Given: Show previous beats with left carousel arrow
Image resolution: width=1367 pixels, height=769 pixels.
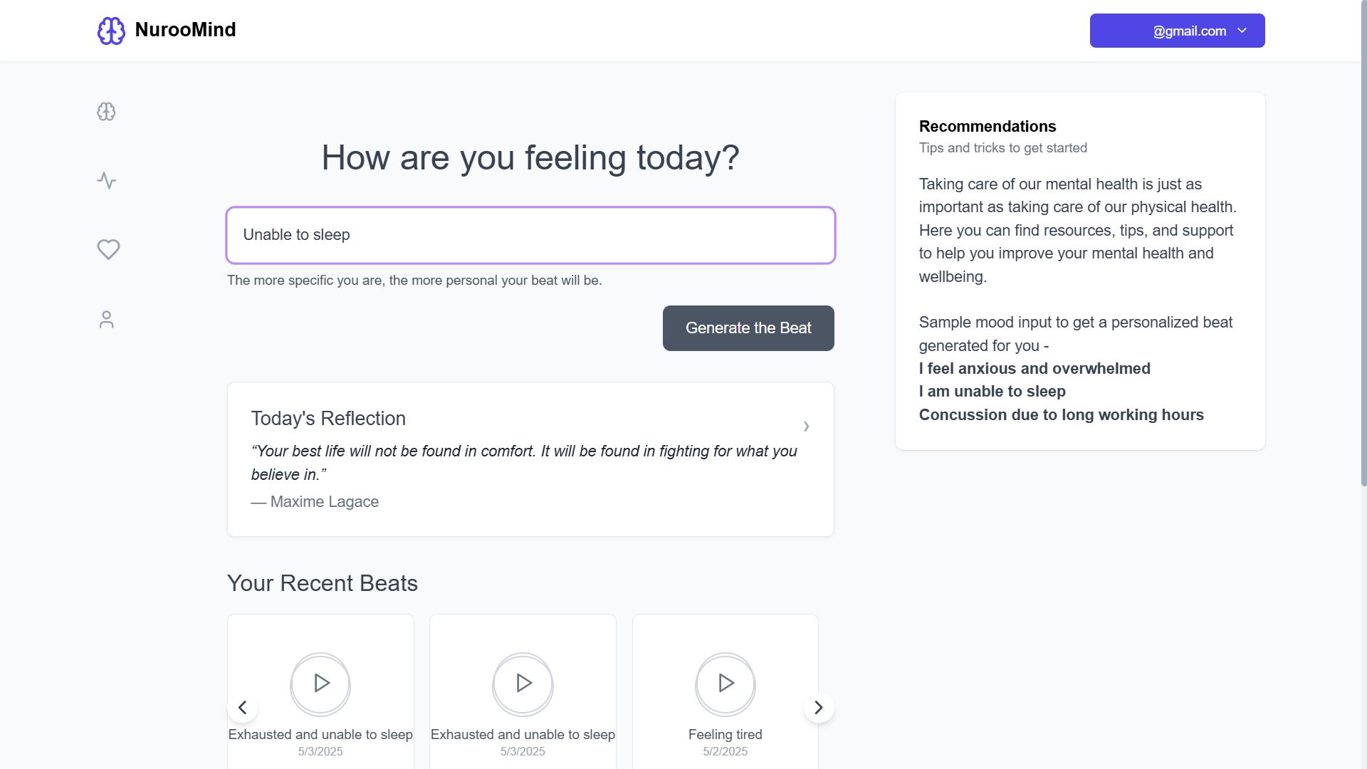Looking at the screenshot, I should 242,707.
